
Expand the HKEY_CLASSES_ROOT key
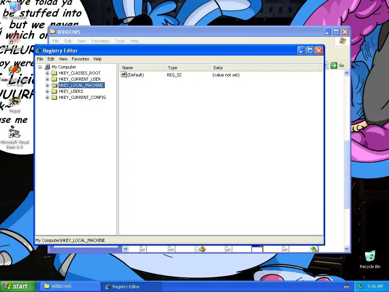(x=47, y=73)
